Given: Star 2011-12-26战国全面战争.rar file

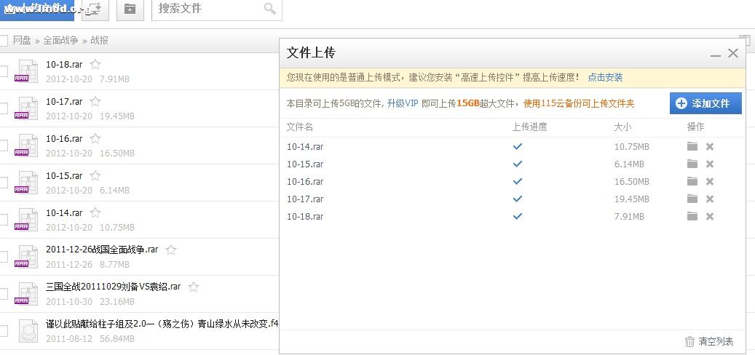Looking at the screenshot, I should point(171,250).
